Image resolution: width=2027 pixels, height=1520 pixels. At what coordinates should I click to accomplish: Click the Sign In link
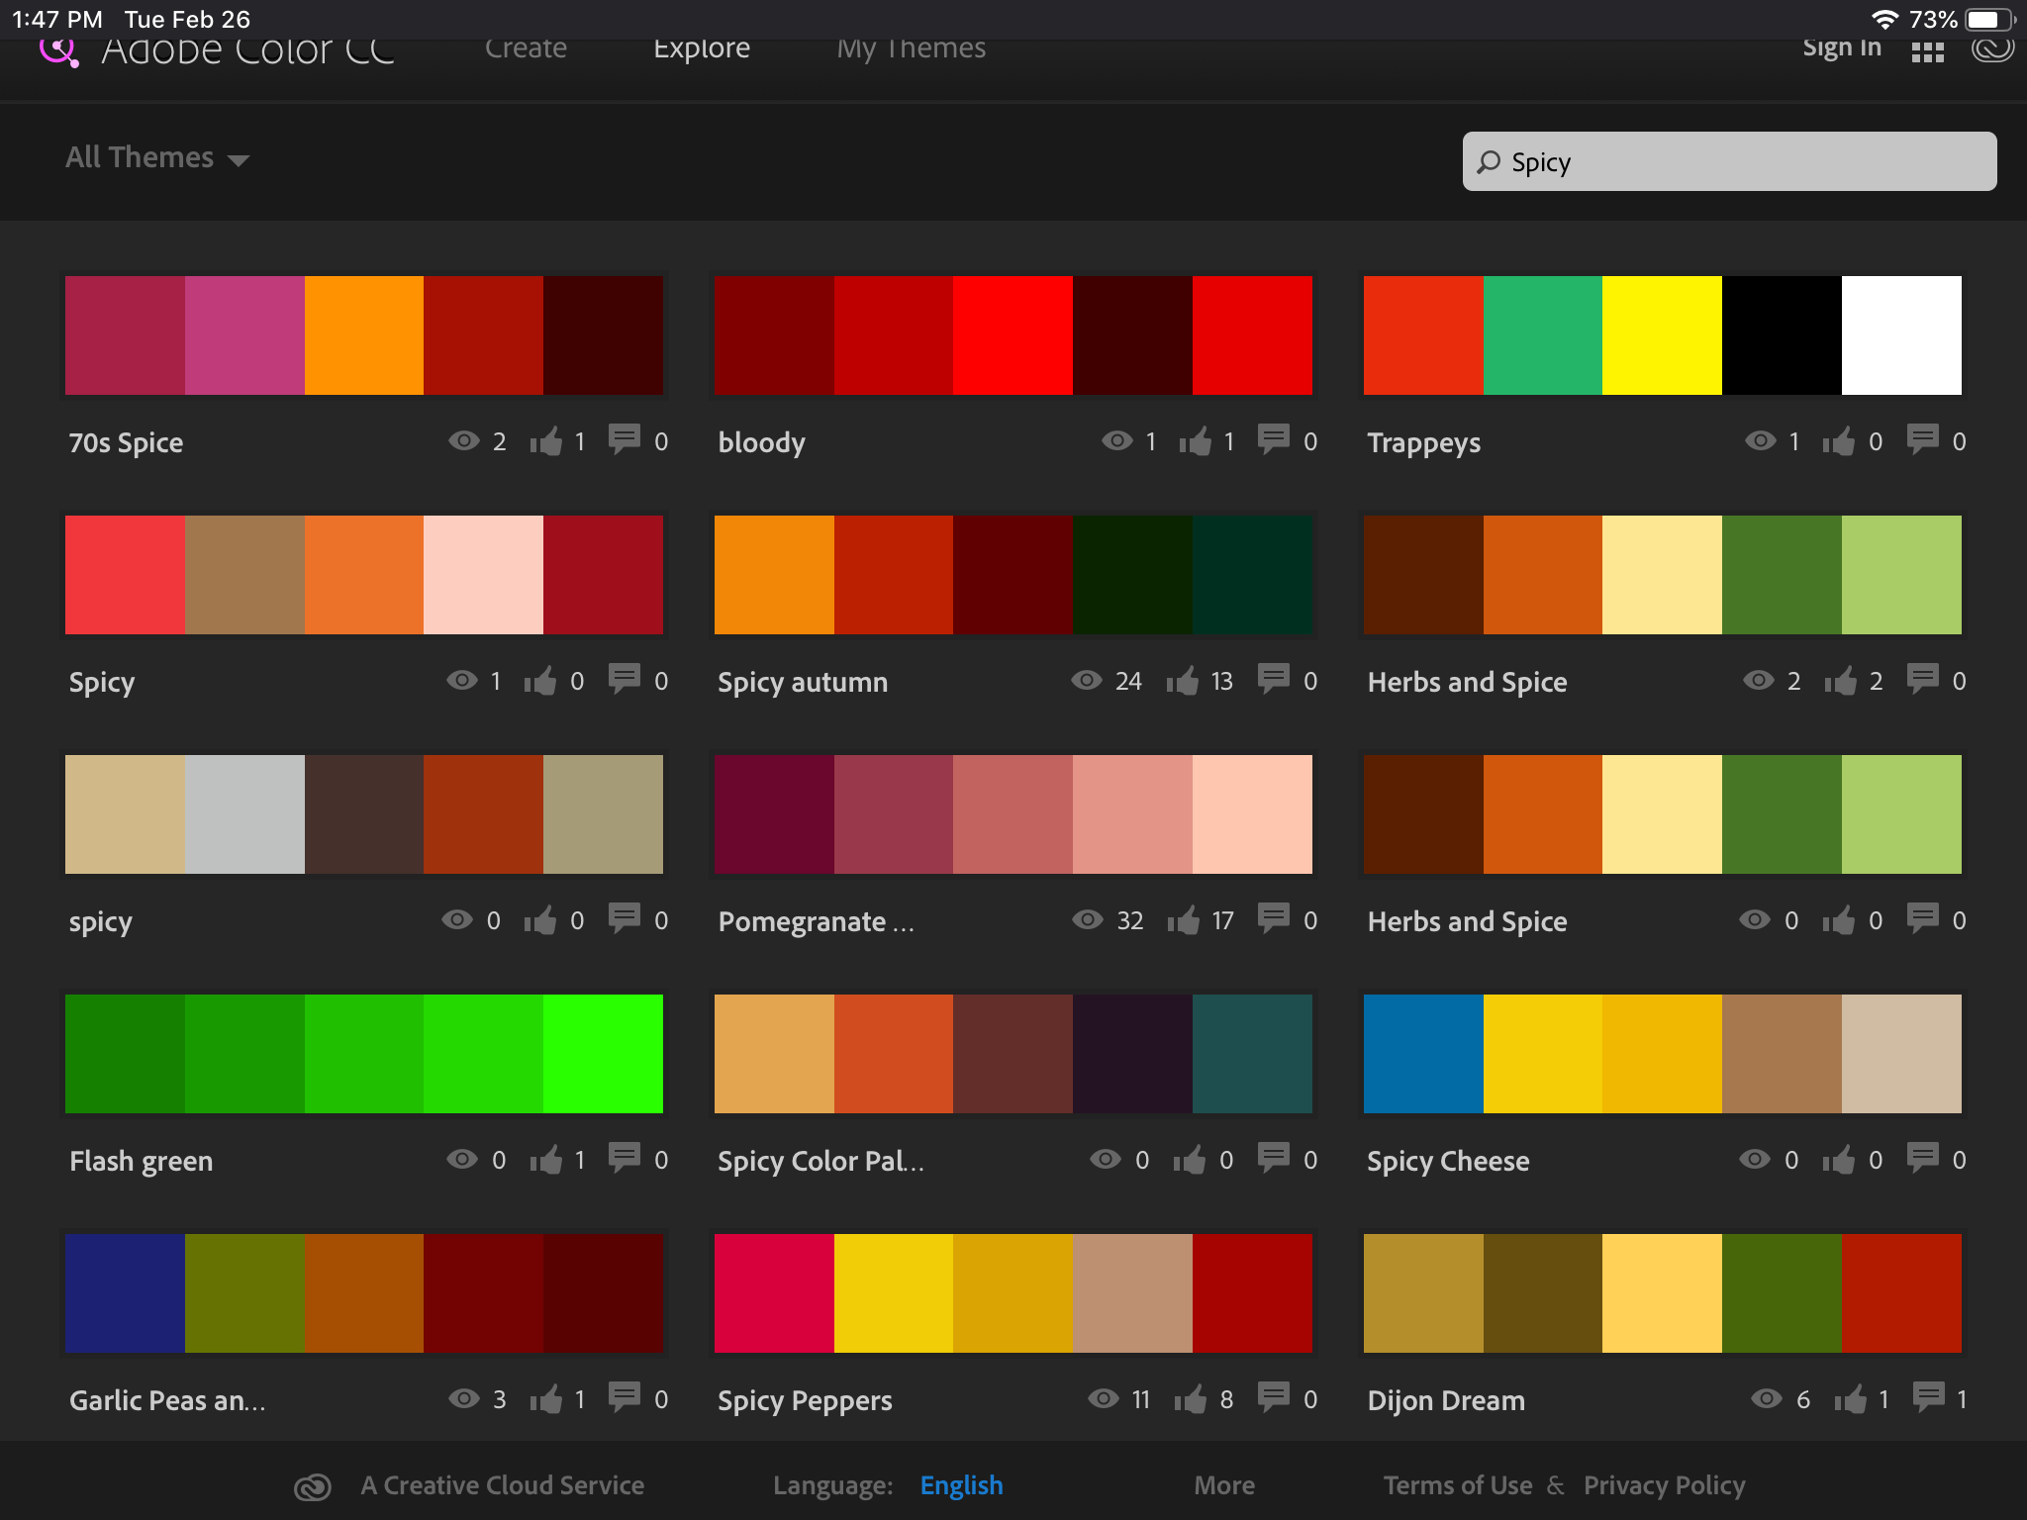pyautogui.click(x=1842, y=49)
